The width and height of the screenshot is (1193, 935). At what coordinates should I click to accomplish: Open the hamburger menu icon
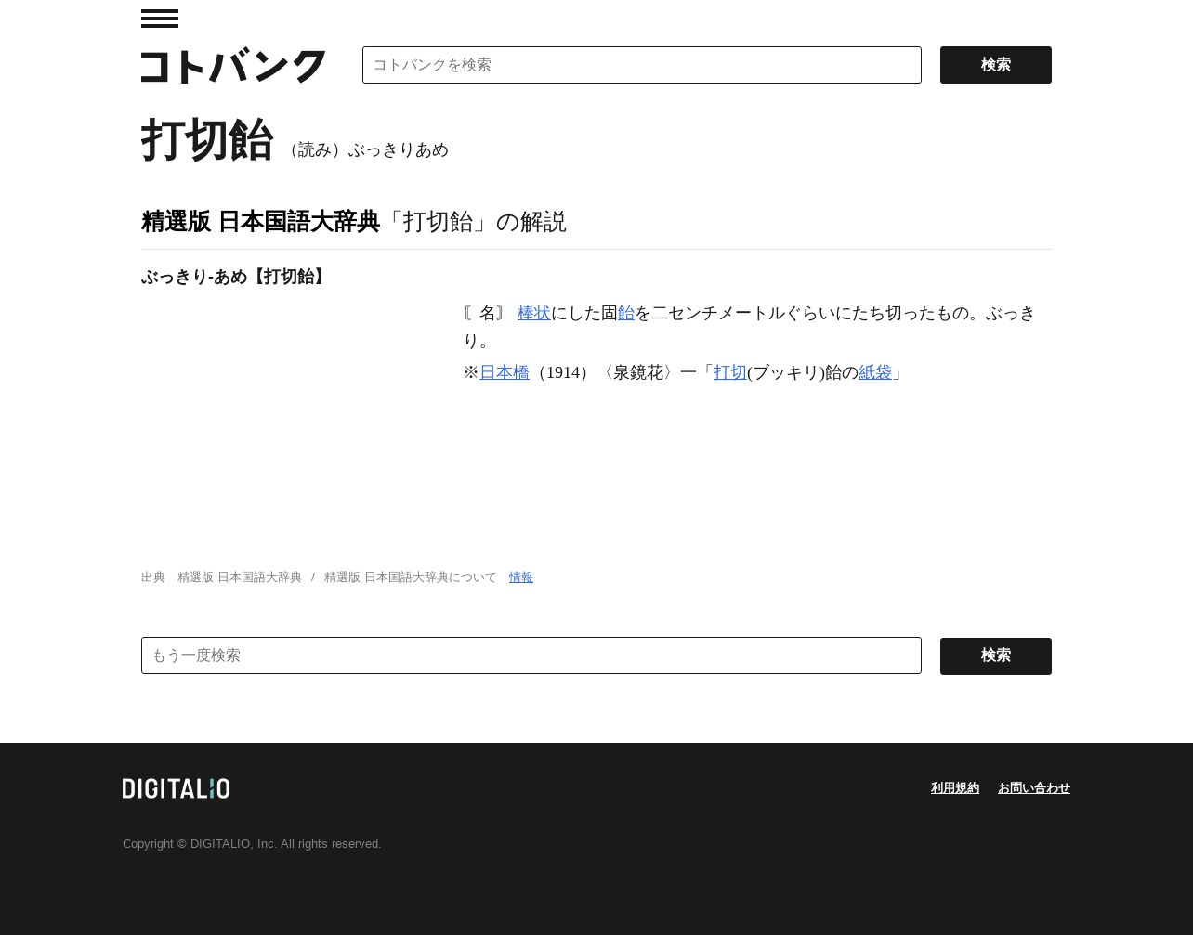[x=160, y=19]
